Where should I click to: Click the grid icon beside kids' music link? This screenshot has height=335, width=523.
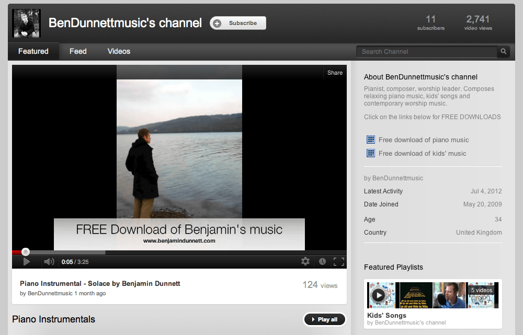point(371,153)
